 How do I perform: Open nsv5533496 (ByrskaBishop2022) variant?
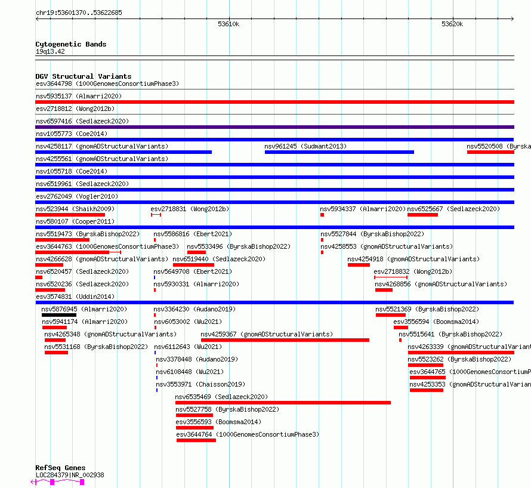click(x=239, y=246)
